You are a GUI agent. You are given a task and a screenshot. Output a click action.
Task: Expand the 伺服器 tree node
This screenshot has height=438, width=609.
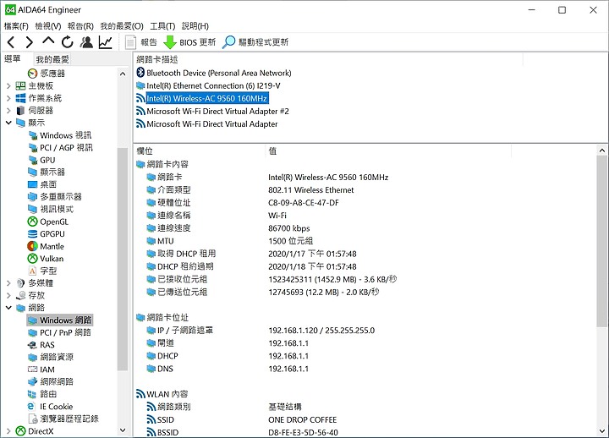8,111
